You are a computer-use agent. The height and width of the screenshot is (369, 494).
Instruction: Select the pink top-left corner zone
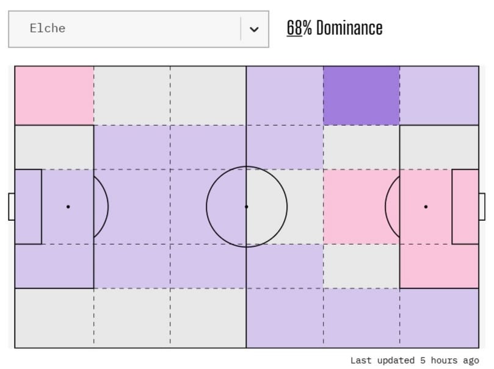pyautogui.click(x=54, y=95)
